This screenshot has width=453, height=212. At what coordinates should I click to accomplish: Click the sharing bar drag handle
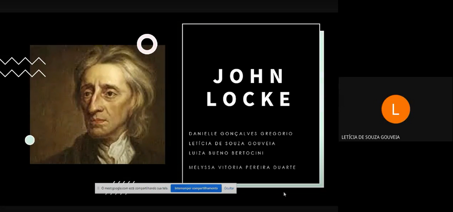(98, 188)
